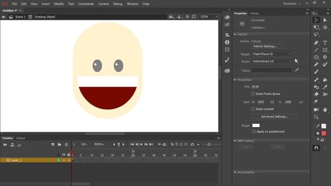Activate the Camera tool

[316, 110]
